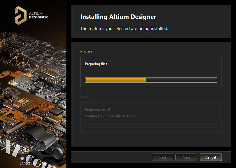Click 'Waiting for prepare files to finish' text
The image size is (236, 168).
[x=110, y=116]
